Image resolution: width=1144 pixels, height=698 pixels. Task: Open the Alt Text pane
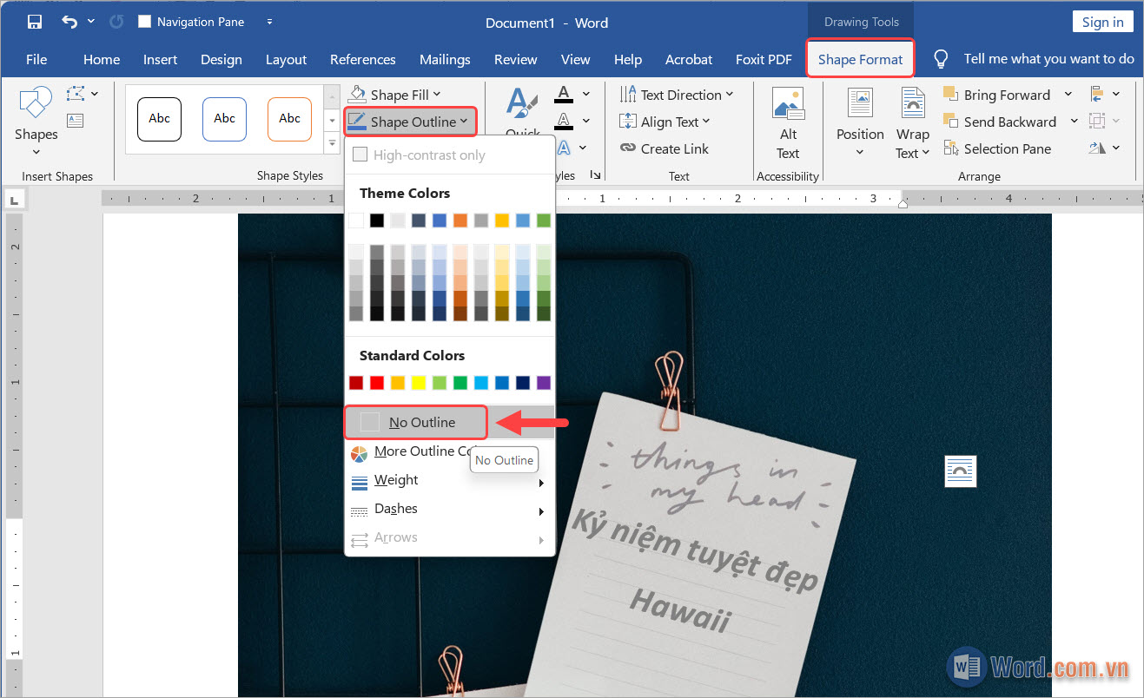click(x=788, y=122)
